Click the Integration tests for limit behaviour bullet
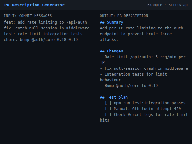The width and height of the screenshot is (192, 144). click(x=133, y=77)
